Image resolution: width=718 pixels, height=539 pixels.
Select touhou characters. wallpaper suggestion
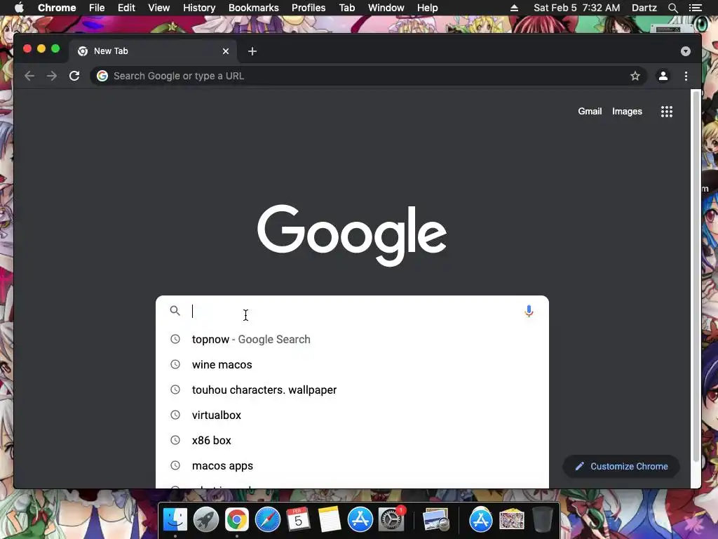352,390
